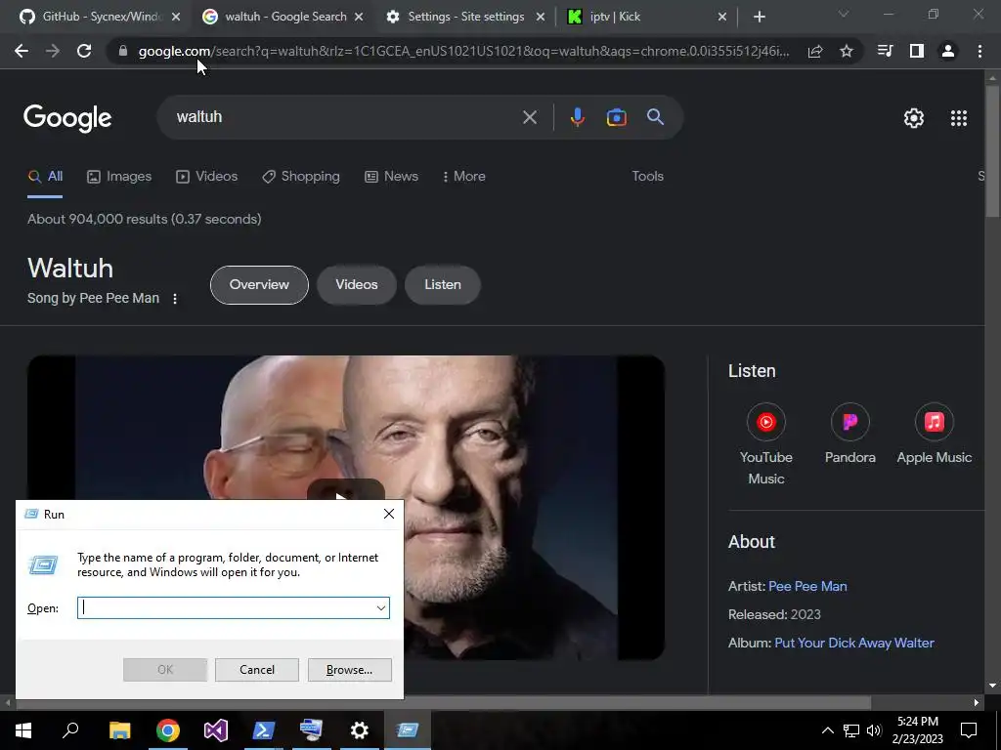Switch to Settings Site settings tab
This screenshot has height=750, width=1001.
[x=466, y=17]
